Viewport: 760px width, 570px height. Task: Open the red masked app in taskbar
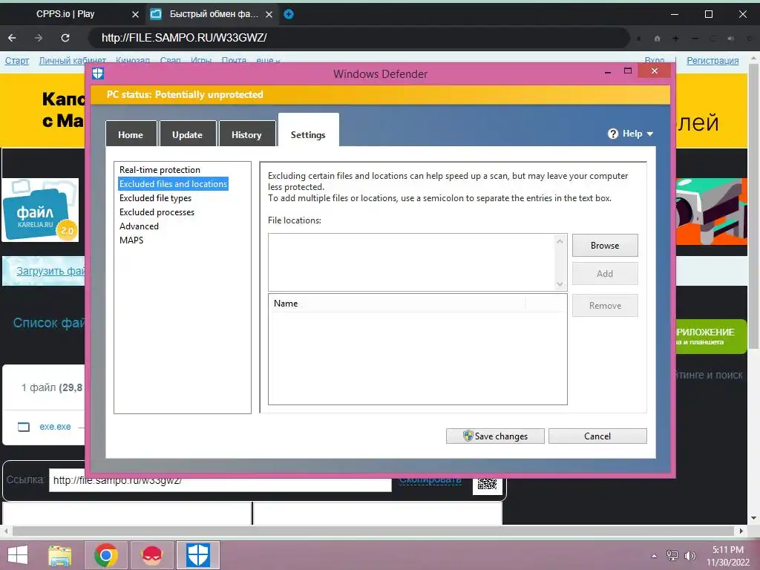(x=151, y=555)
